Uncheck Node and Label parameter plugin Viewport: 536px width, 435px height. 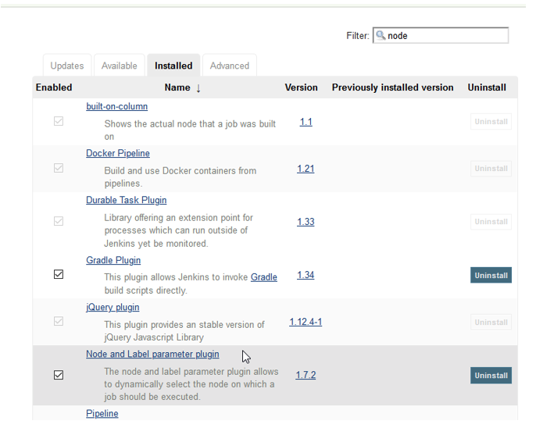click(x=59, y=375)
